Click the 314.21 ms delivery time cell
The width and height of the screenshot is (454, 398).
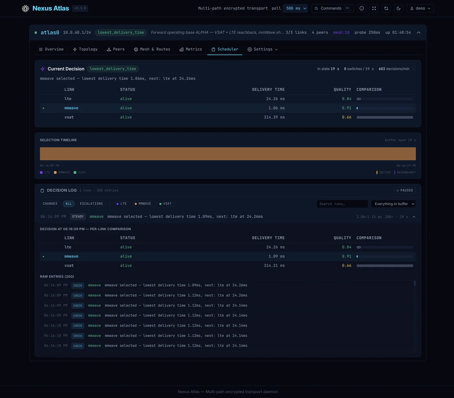[274, 266]
